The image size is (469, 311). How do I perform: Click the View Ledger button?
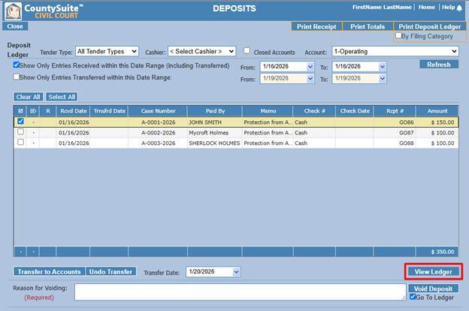click(433, 272)
